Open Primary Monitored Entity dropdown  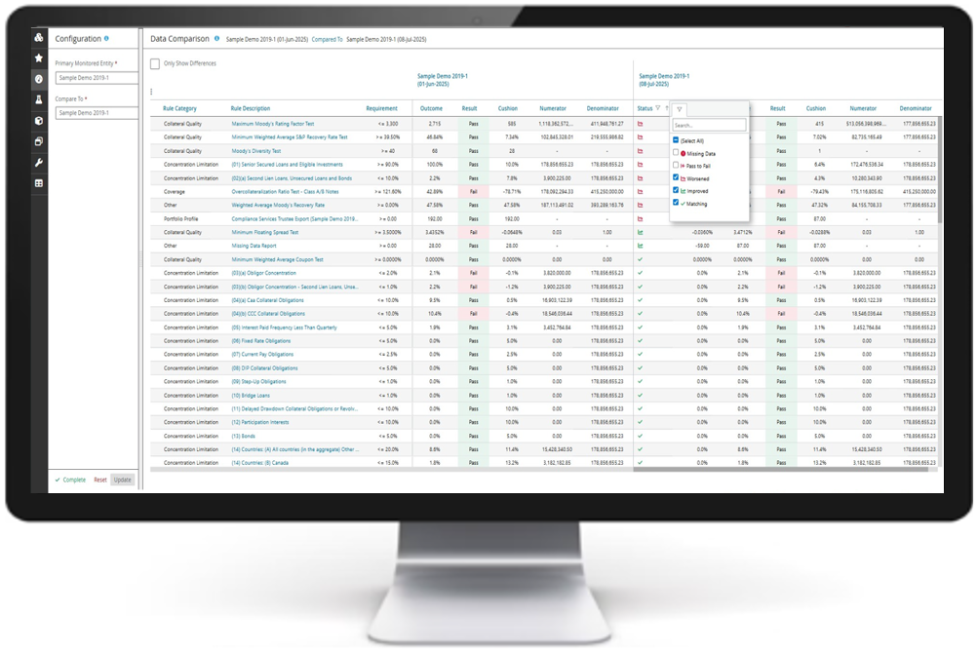click(96, 78)
